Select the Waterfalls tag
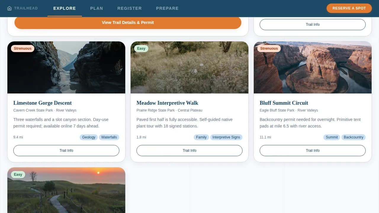 109,137
